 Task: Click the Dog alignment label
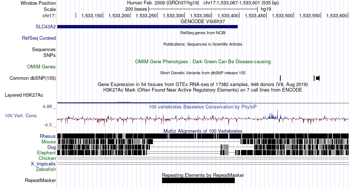pos(51,147)
